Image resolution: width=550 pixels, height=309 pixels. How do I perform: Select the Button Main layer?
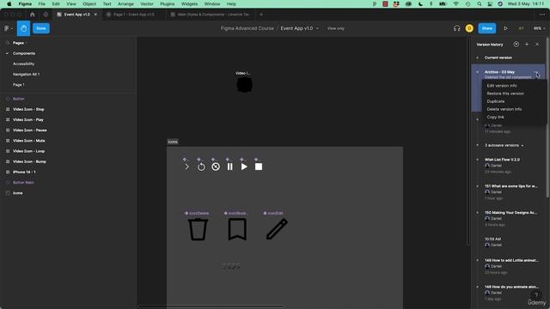23,183
